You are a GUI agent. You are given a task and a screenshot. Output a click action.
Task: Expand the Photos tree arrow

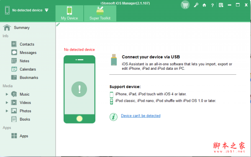[7, 111]
